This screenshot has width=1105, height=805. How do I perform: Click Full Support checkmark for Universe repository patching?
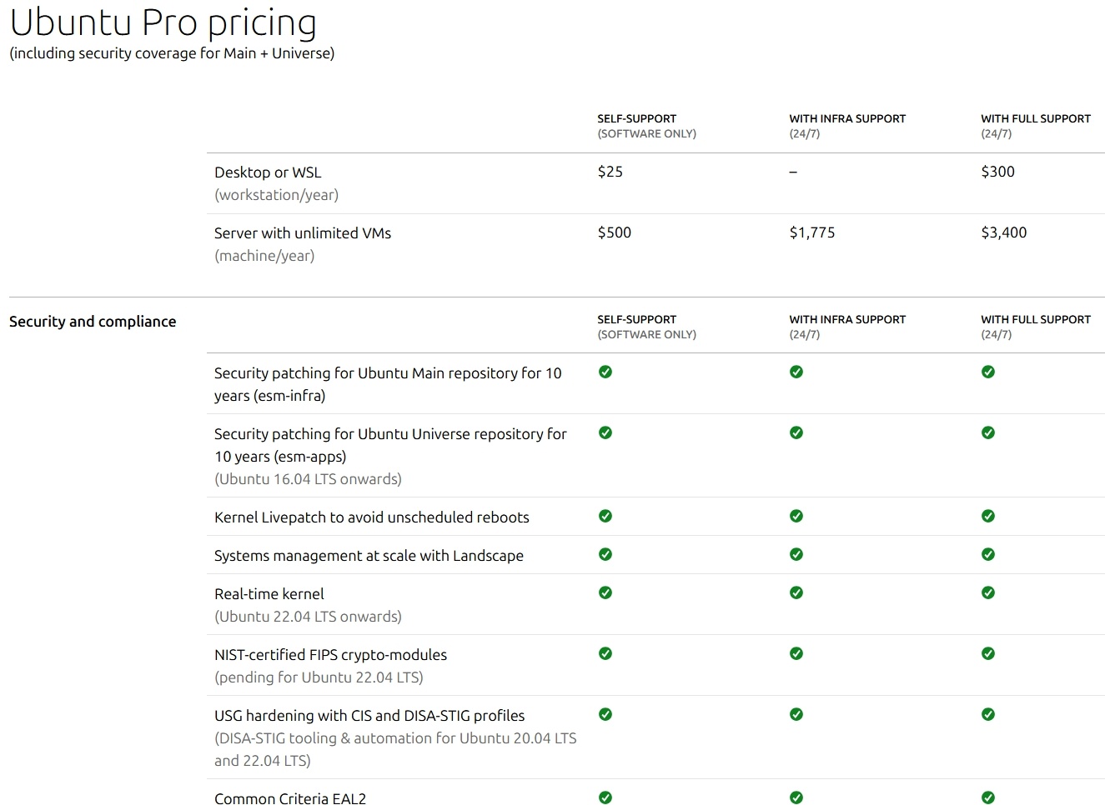point(988,432)
